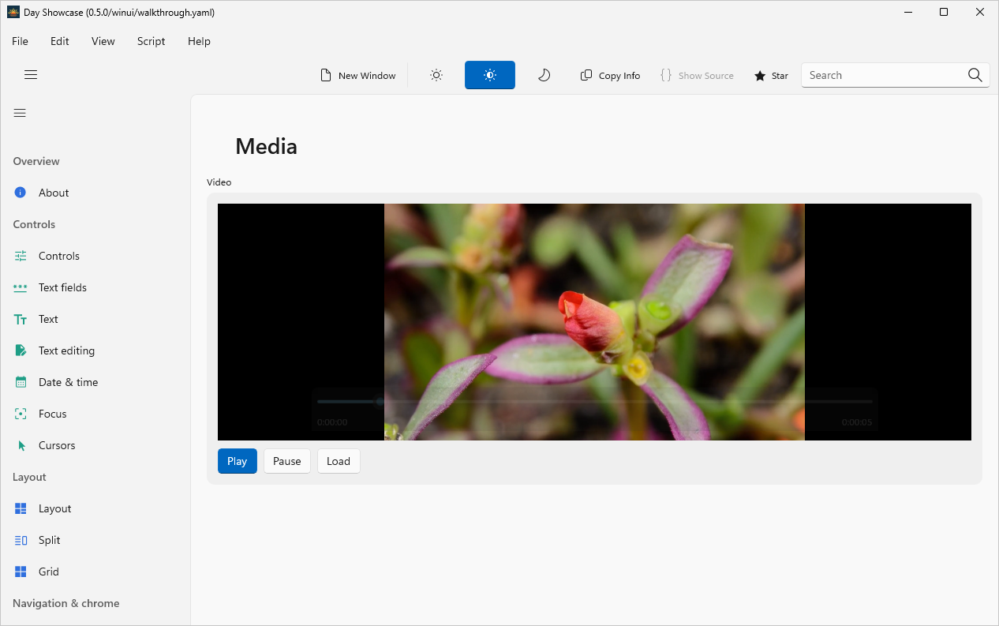The height and width of the screenshot is (626, 999).
Task: Open the Cursors page
Action: point(95,445)
